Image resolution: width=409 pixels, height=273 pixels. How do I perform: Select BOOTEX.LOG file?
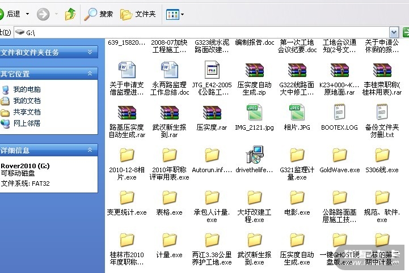[x=339, y=117]
